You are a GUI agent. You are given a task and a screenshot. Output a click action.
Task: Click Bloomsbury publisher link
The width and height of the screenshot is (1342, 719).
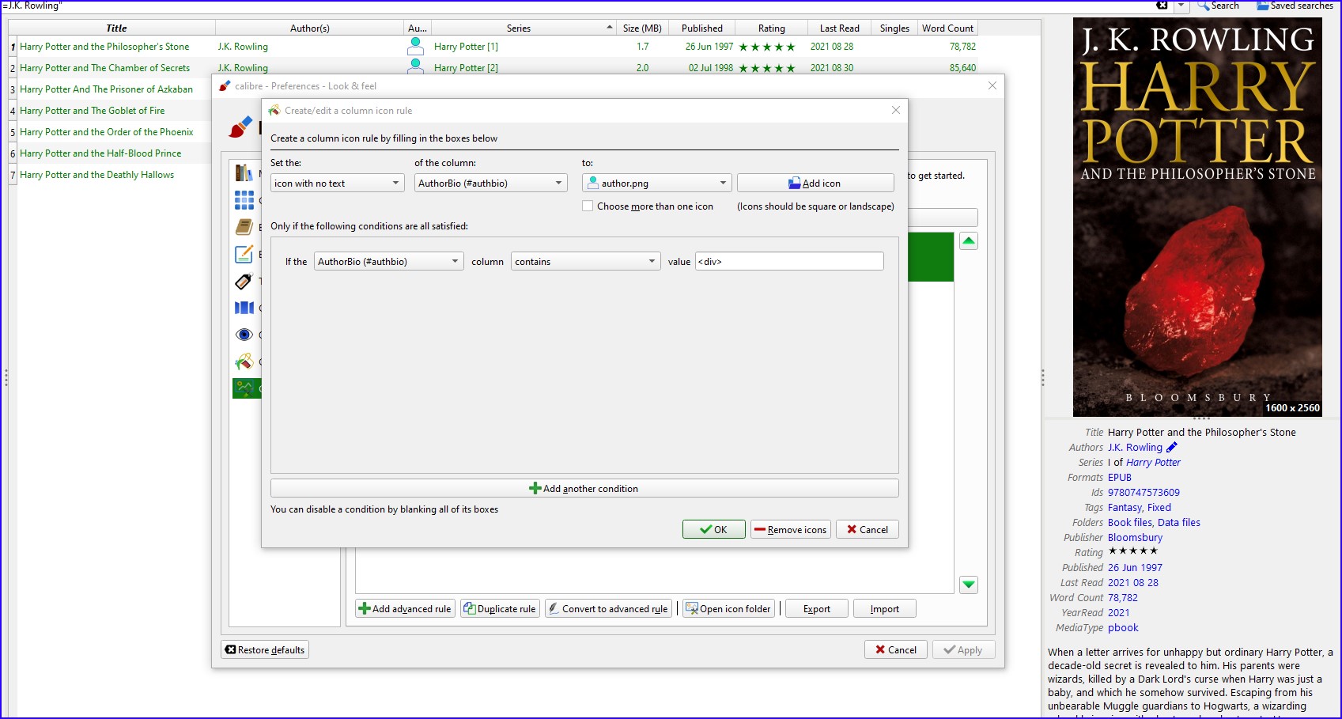click(x=1135, y=538)
